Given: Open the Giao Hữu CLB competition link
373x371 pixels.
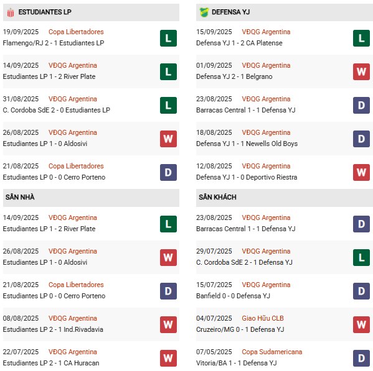Looking at the screenshot, I should click(x=263, y=318).
